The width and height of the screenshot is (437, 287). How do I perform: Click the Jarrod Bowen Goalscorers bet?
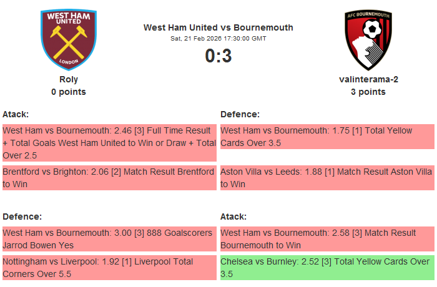pos(109,239)
